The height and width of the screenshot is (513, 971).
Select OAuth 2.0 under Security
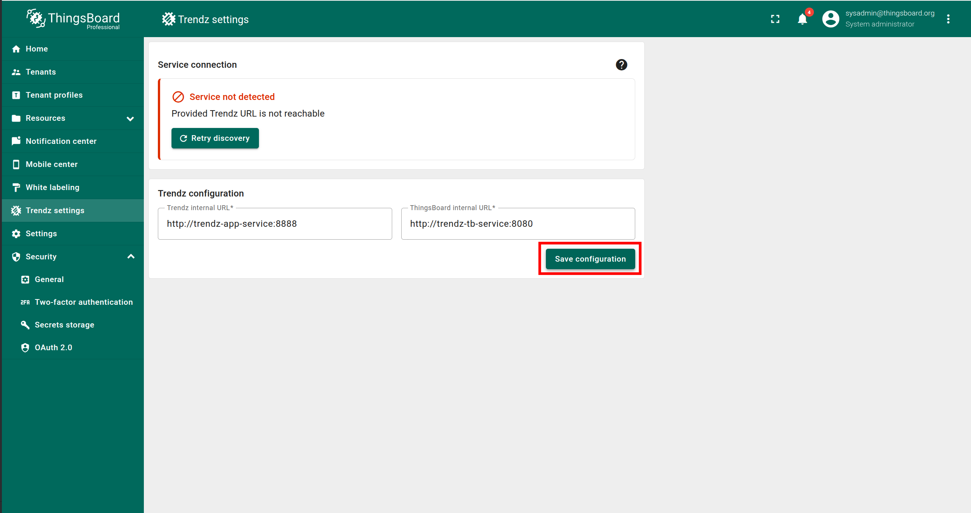(x=53, y=348)
